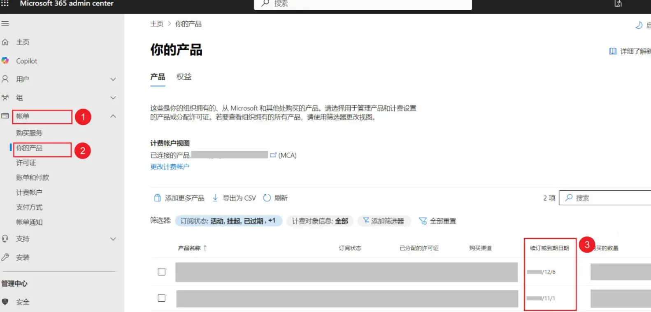Collapse the 帐单 section chevron
Viewport: 651px width, 312px height.
113,116
